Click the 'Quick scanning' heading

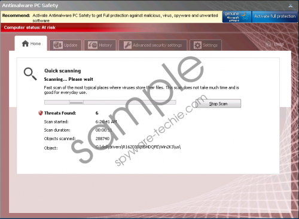pyautogui.click(x=63, y=71)
